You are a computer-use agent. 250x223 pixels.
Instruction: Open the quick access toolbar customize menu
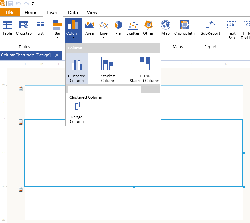pyautogui.click(x=32, y=4)
